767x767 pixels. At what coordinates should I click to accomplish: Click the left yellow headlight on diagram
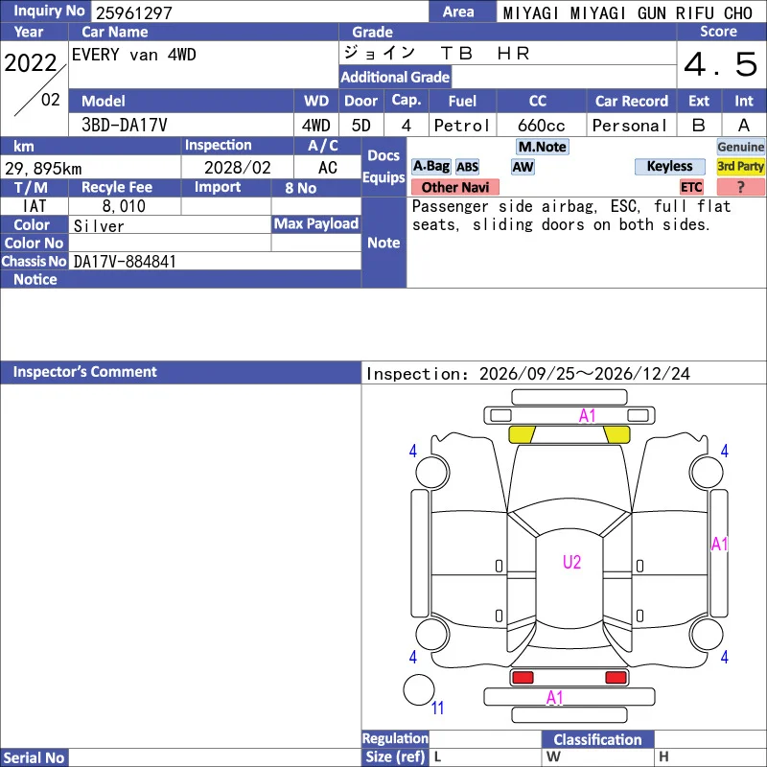522,434
